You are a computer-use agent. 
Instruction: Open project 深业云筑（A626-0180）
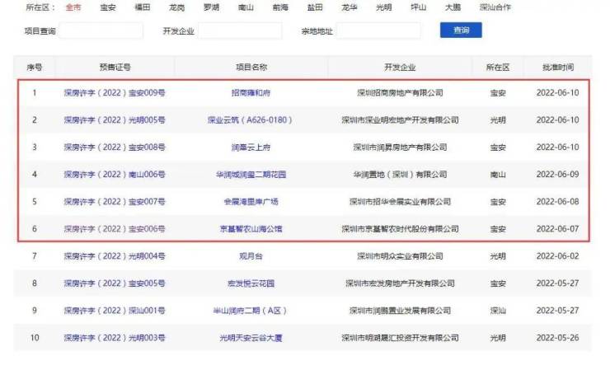click(250, 120)
